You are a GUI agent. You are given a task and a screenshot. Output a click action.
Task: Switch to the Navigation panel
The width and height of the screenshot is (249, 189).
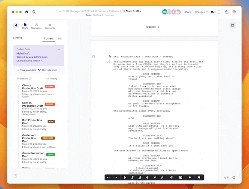click(x=36, y=26)
